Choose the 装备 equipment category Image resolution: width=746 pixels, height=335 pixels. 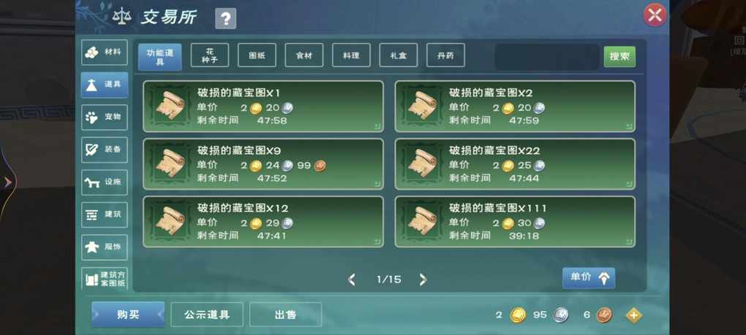click(x=104, y=150)
